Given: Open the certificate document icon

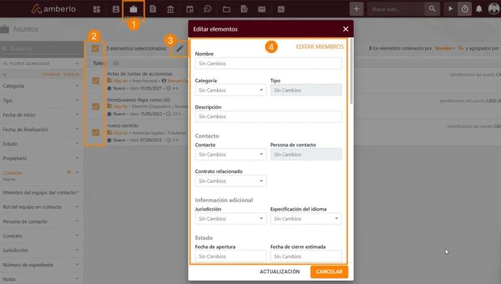Looking at the screenshot, I should coord(244,9).
